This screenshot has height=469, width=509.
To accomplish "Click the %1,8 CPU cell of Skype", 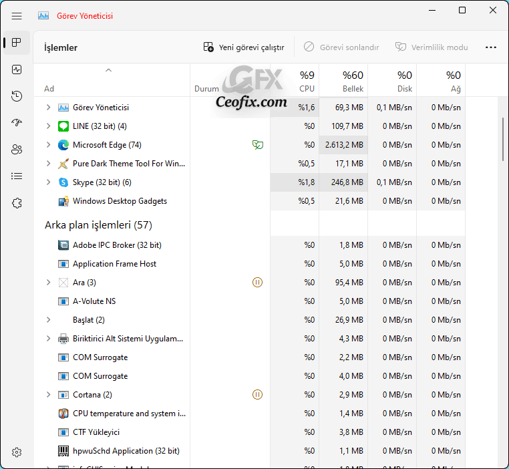I will tap(295, 182).
